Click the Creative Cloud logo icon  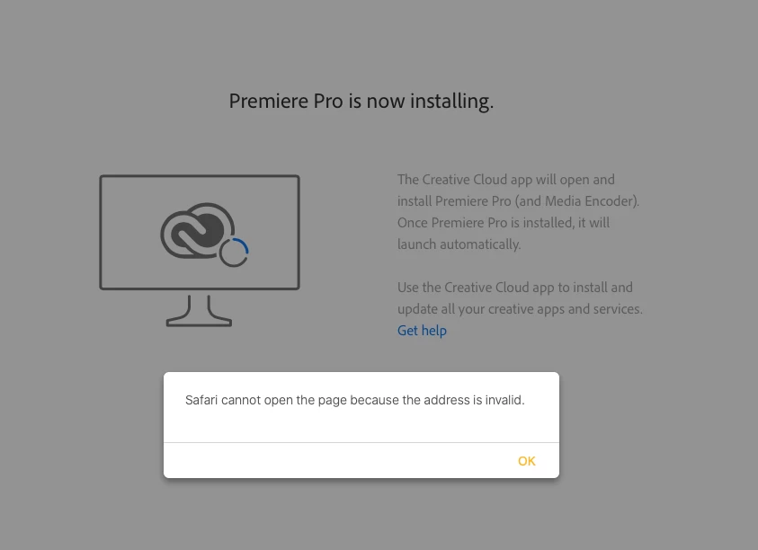click(197, 230)
